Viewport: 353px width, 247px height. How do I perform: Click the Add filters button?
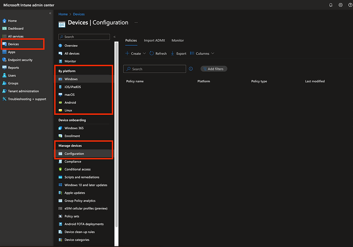(214, 69)
